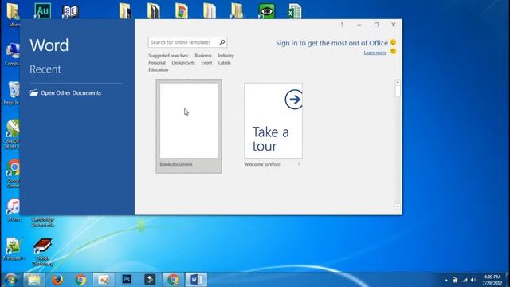Maximize the Word start window
Screen dimensions: 510x287
(376, 25)
